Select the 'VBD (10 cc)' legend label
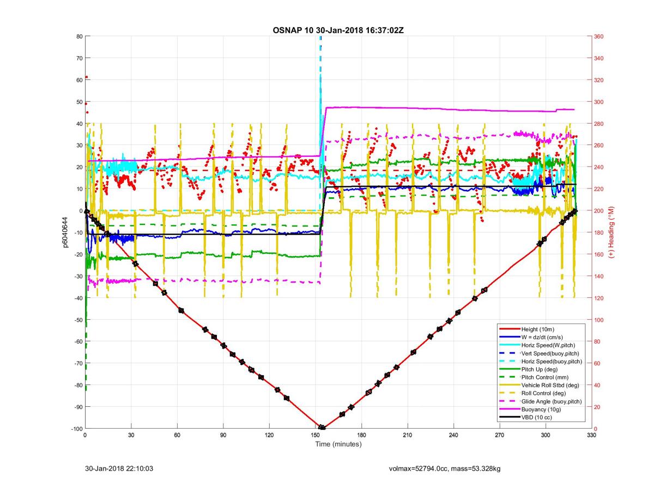This screenshot has width=654, height=482. pos(536,417)
